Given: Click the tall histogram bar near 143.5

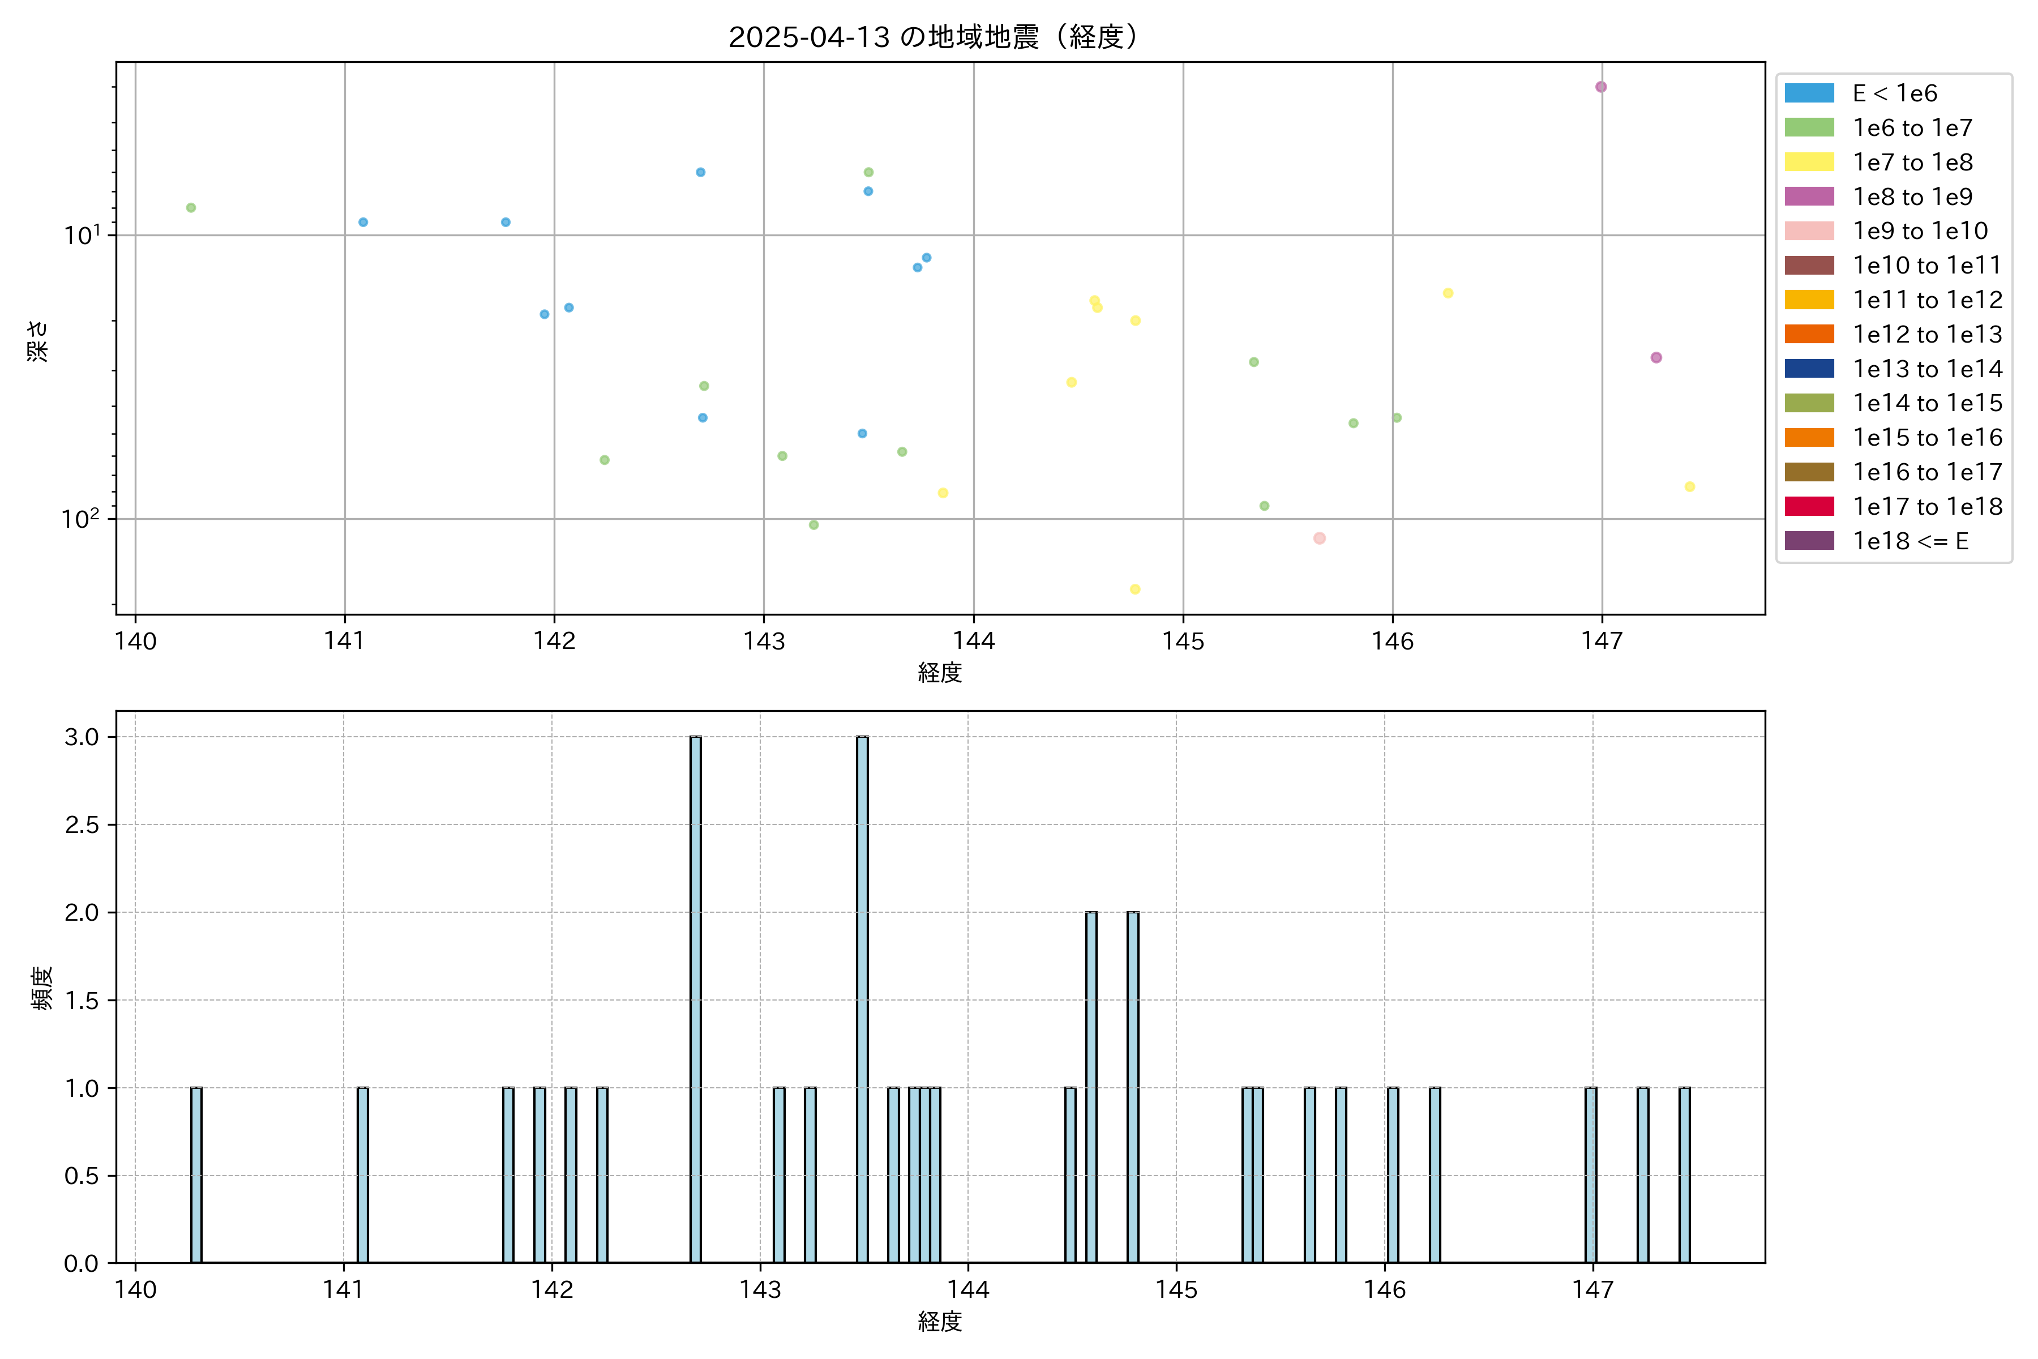Looking at the screenshot, I should click(x=861, y=998).
